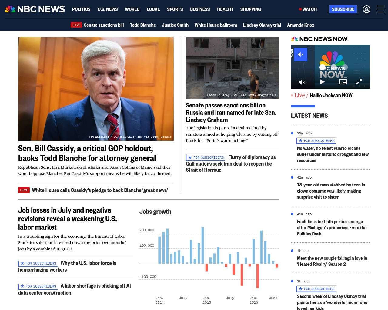Open the Flurry of diplomacy Gulf nations story
The width and height of the screenshot is (388, 310).
[231, 163]
